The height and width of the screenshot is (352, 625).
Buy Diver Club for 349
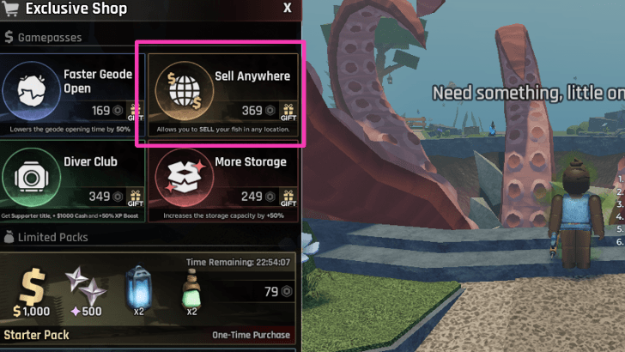coord(106,197)
